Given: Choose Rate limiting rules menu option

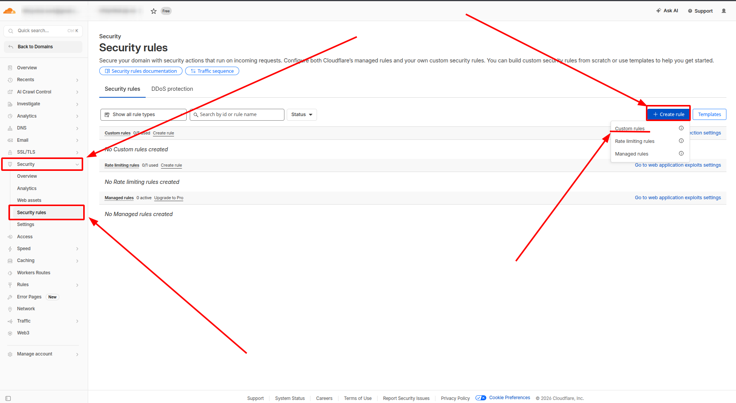Looking at the screenshot, I should (635, 141).
